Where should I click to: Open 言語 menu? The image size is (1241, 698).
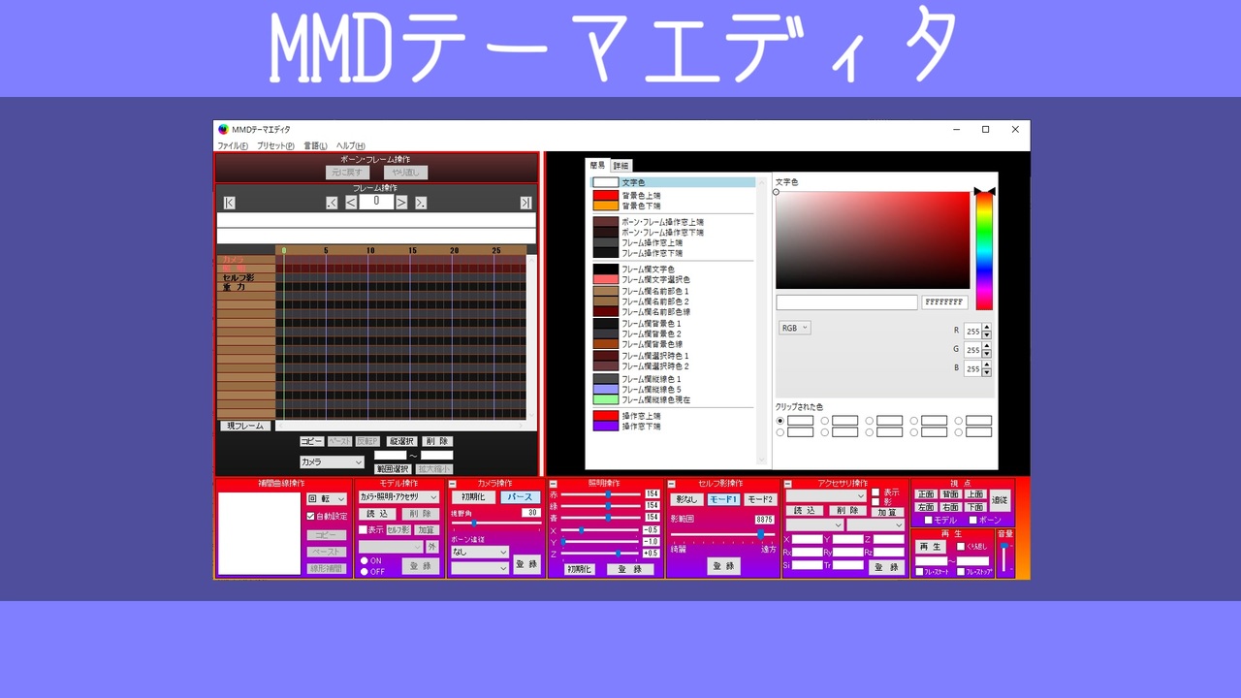click(x=315, y=145)
